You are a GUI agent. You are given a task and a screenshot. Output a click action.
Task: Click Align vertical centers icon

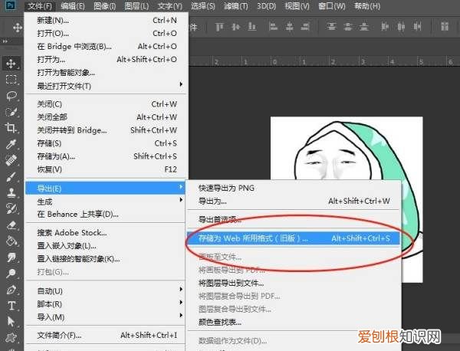(x=235, y=27)
